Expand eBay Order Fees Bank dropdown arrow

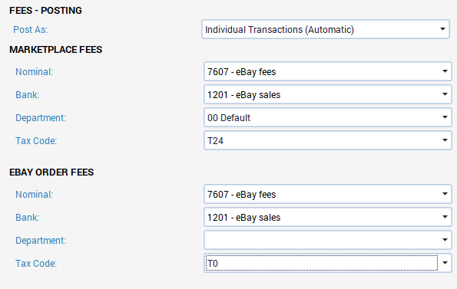pos(445,217)
